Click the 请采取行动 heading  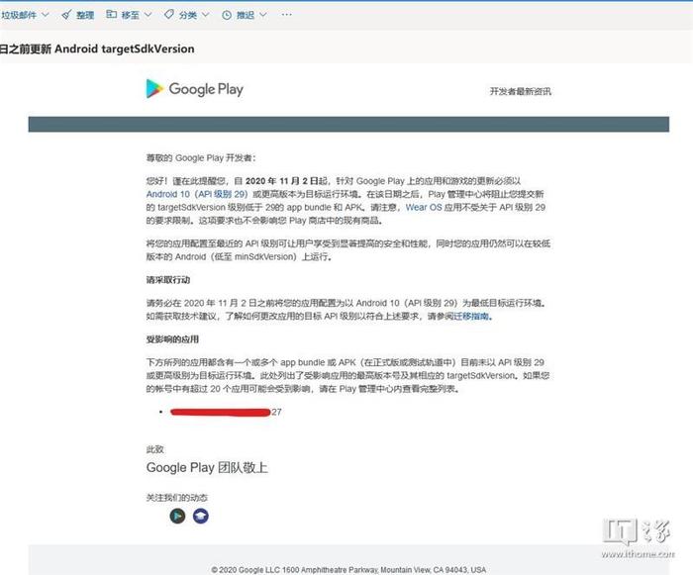coord(168,280)
